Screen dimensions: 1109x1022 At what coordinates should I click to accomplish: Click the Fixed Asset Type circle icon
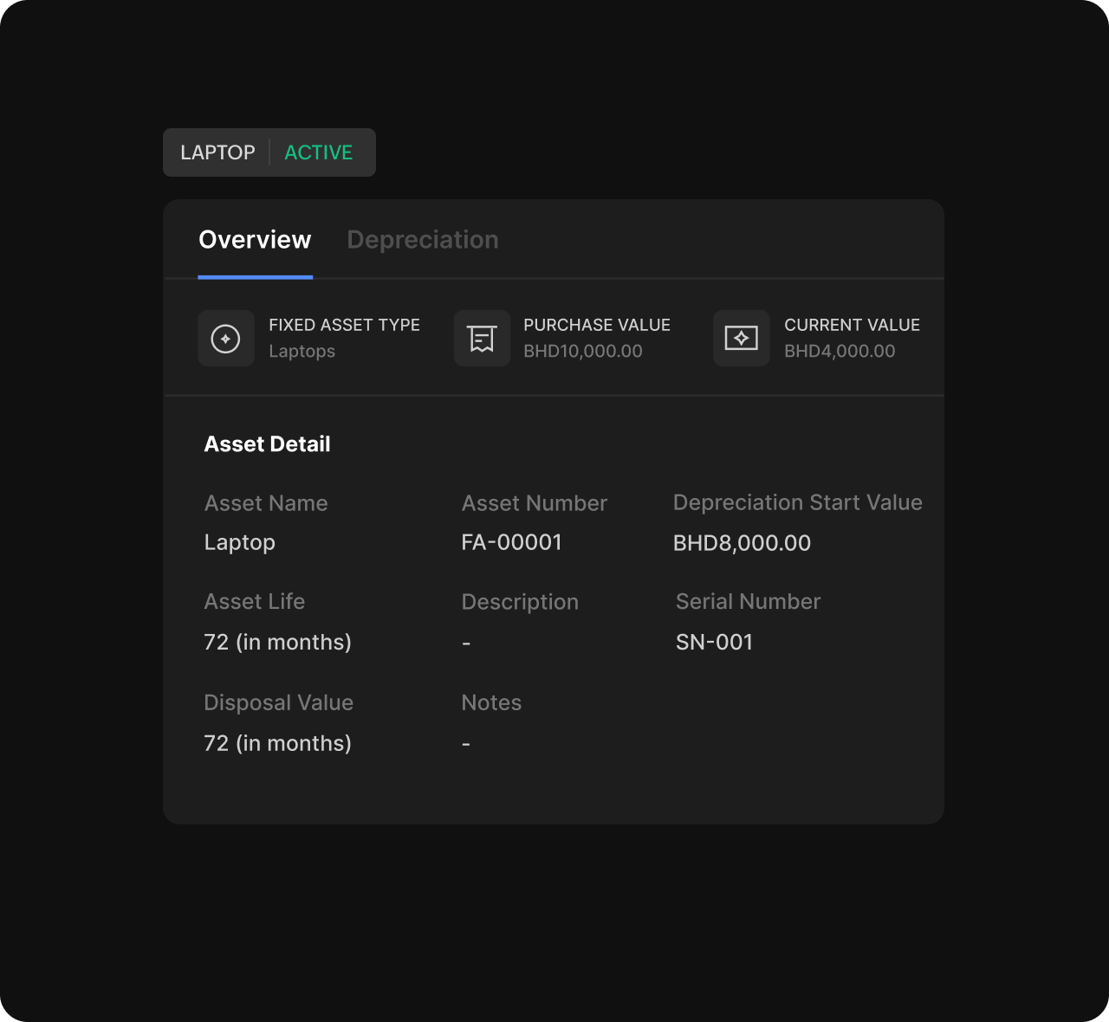[x=225, y=338]
